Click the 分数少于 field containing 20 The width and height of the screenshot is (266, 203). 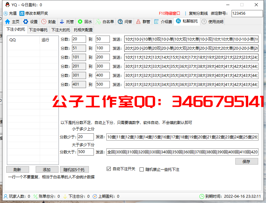tap(86, 137)
